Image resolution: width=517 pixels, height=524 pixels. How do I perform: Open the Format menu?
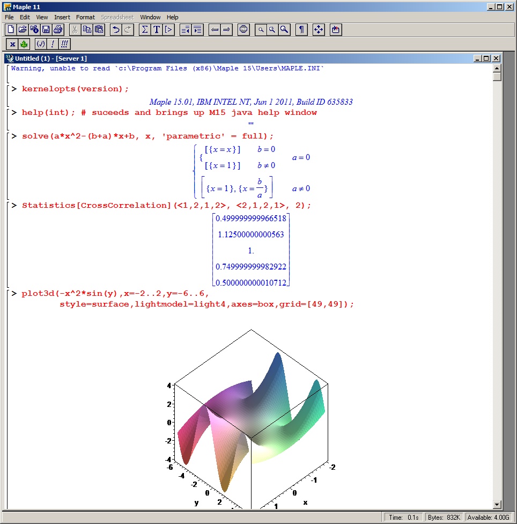pyautogui.click(x=85, y=17)
